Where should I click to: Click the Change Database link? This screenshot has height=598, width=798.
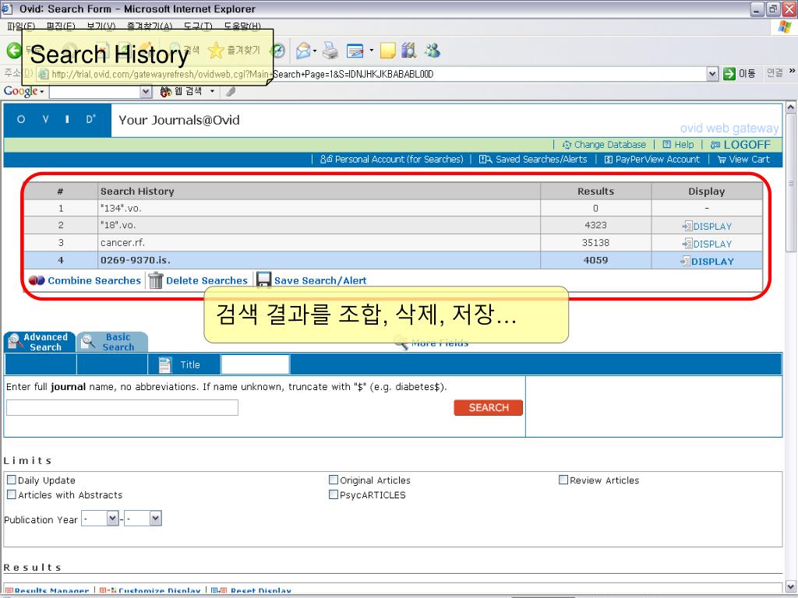tap(604, 144)
